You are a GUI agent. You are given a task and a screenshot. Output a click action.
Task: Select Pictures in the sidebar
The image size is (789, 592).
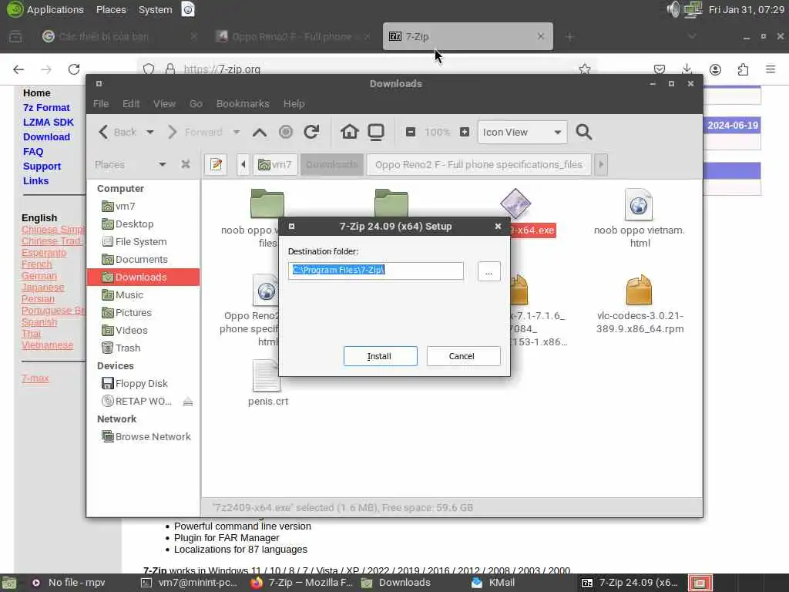pyautogui.click(x=143, y=313)
